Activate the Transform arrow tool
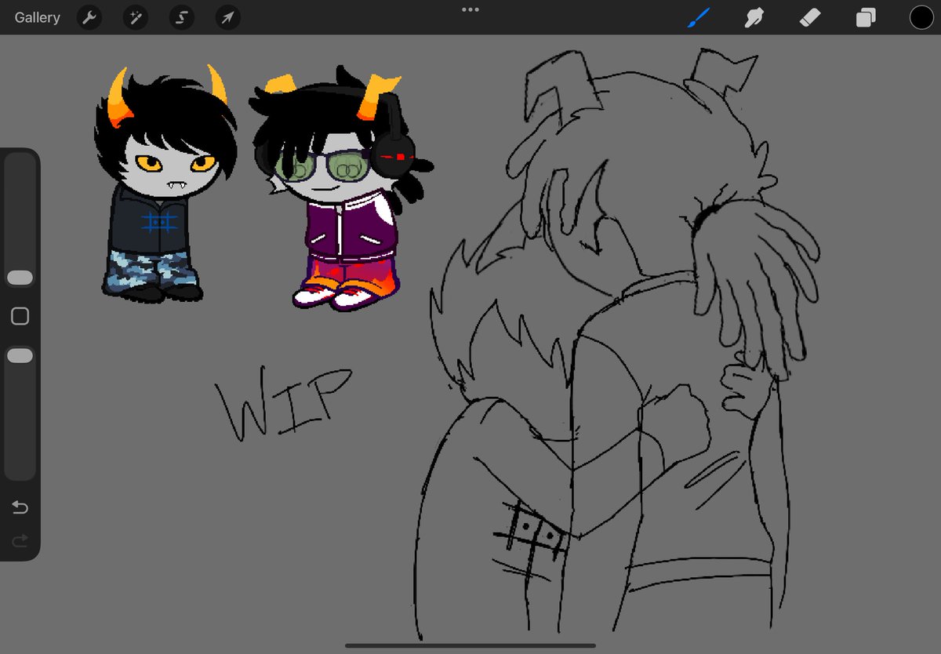This screenshot has width=941, height=654. [x=227, y=17]
